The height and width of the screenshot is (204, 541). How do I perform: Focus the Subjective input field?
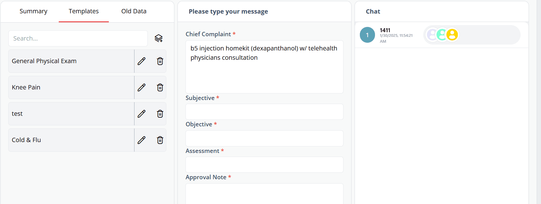click(x=264, y=112)
